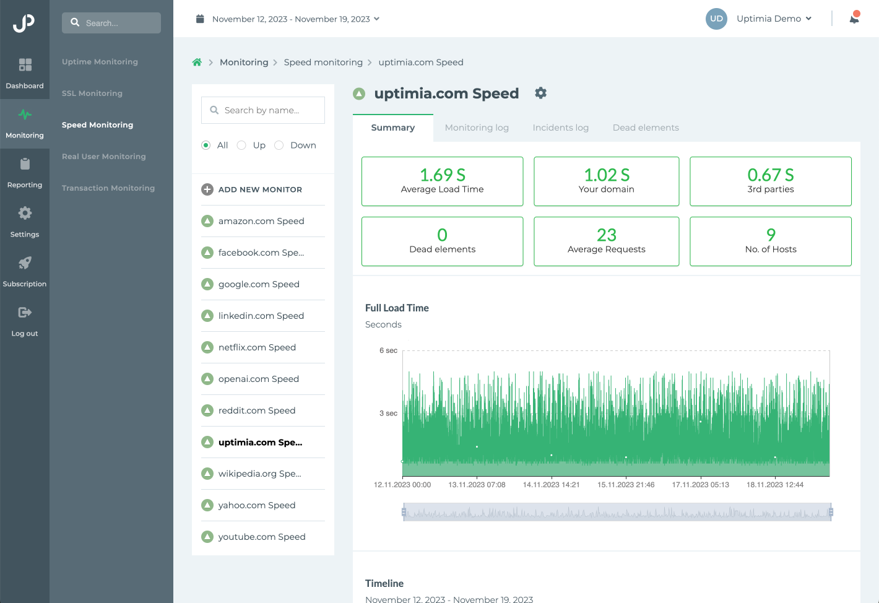Select the Monitoring icon in the sidebar
Viewport: 879px width, 603px height.
[x=25, y=123]
